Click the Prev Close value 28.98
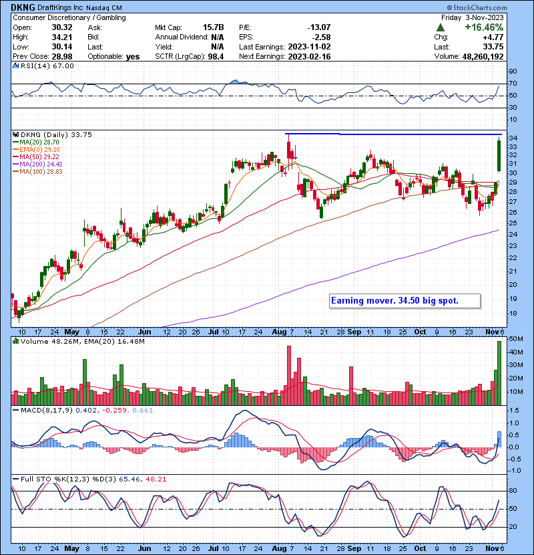534x555 pixels. click(62, 57)
